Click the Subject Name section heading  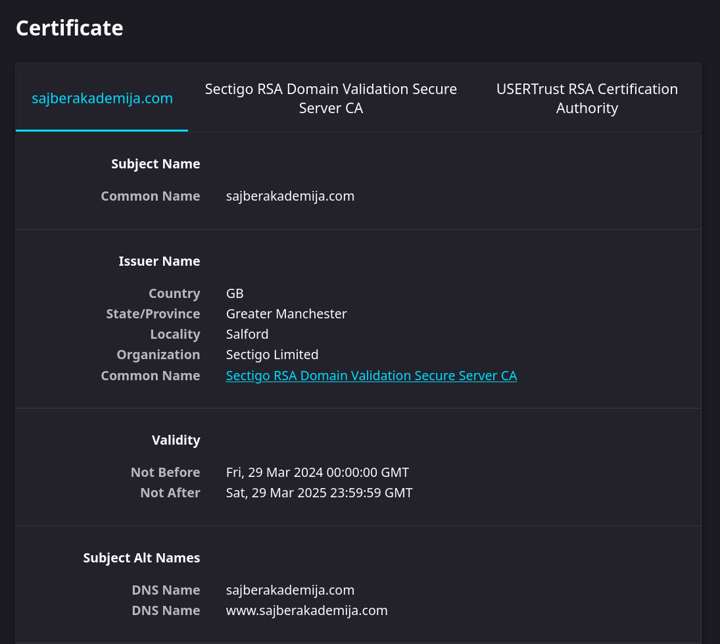click(155, 164)
